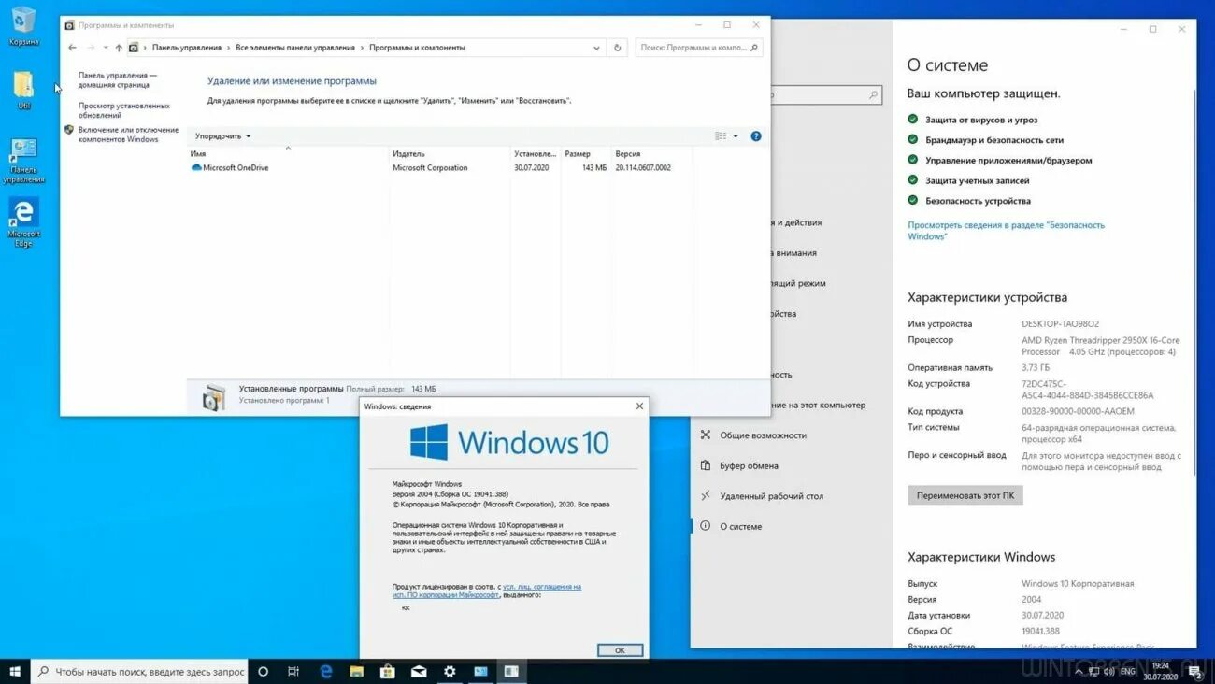Select Удаленный рабочий стол in Settings
1215x684 pixels.
coord(771,496)
